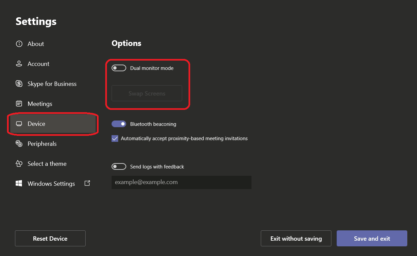Screen dimensions: 417x256
Task: Open Meetings via the calendar icon
Action: 19,104
